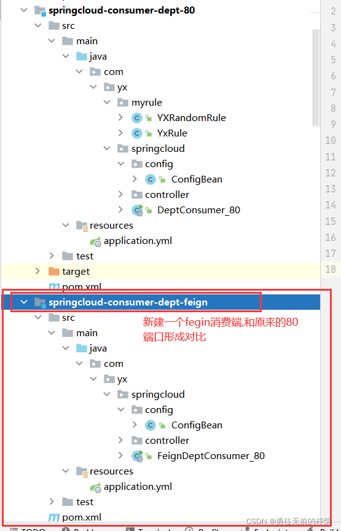Image resolution: width=341 pixels, height=531 pixels.
Task: Collapse the myrule package
Action: click(107, 102)
